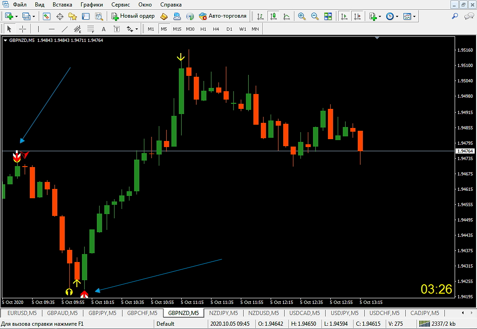Open the search tool
The height and width of the screenshot is (329, 477).
(455, 16)
